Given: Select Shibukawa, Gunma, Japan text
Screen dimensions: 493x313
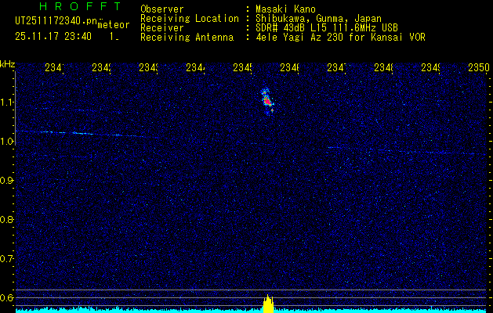Looking at the screenshot, I should click(x=318, y=19).
